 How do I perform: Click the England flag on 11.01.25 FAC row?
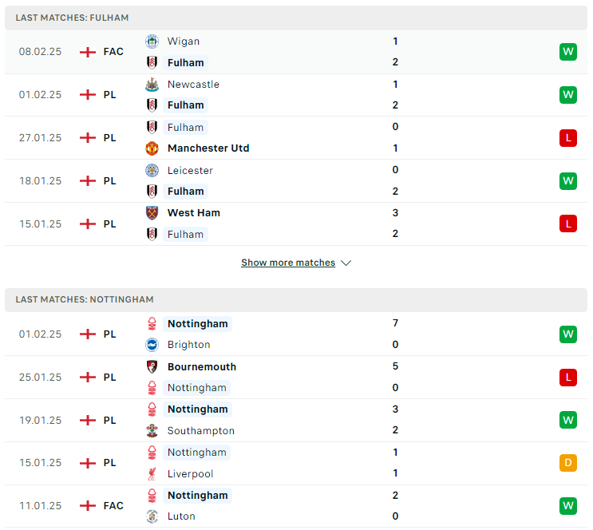[88, 506]
